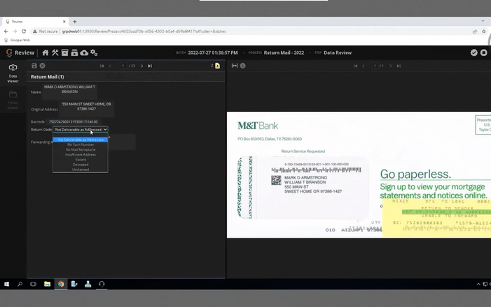Click the browser back arrow
Image resolution: width=491 pixels, height=307 pixels.
[x=6, y=32]
